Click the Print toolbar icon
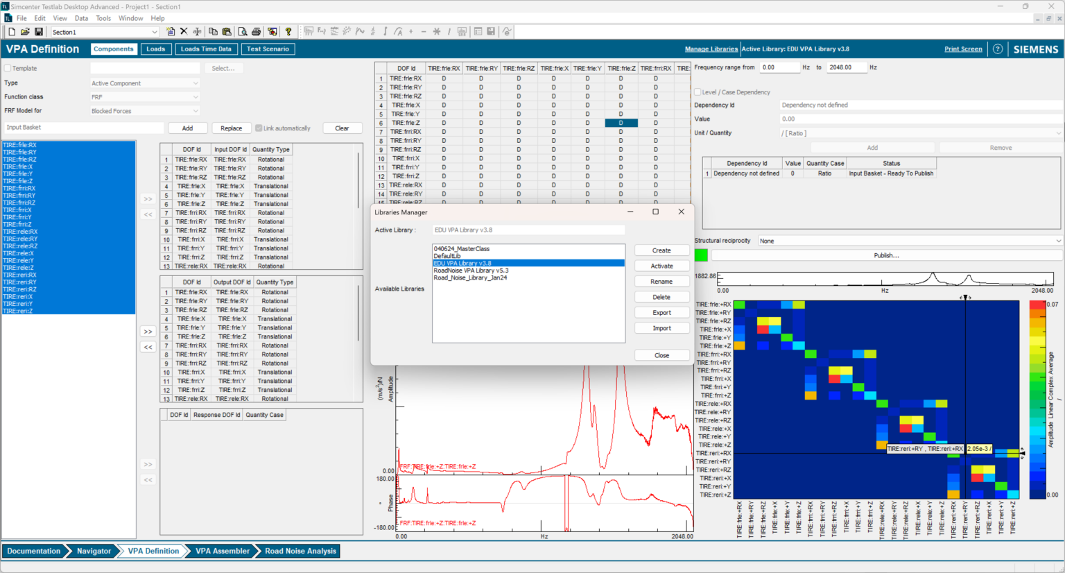This screenshot has width=1065, height=573. (x=256, y=31)
